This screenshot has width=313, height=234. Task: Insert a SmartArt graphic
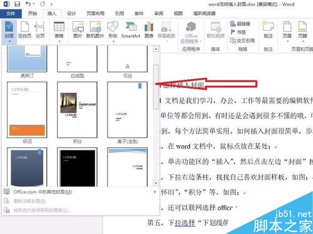tap(131, 30)
